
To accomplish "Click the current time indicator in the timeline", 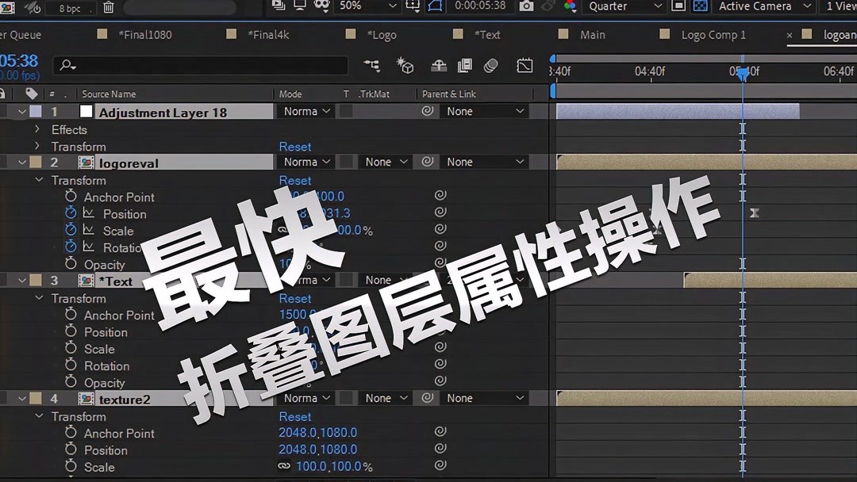I will [x=742, y=73].
